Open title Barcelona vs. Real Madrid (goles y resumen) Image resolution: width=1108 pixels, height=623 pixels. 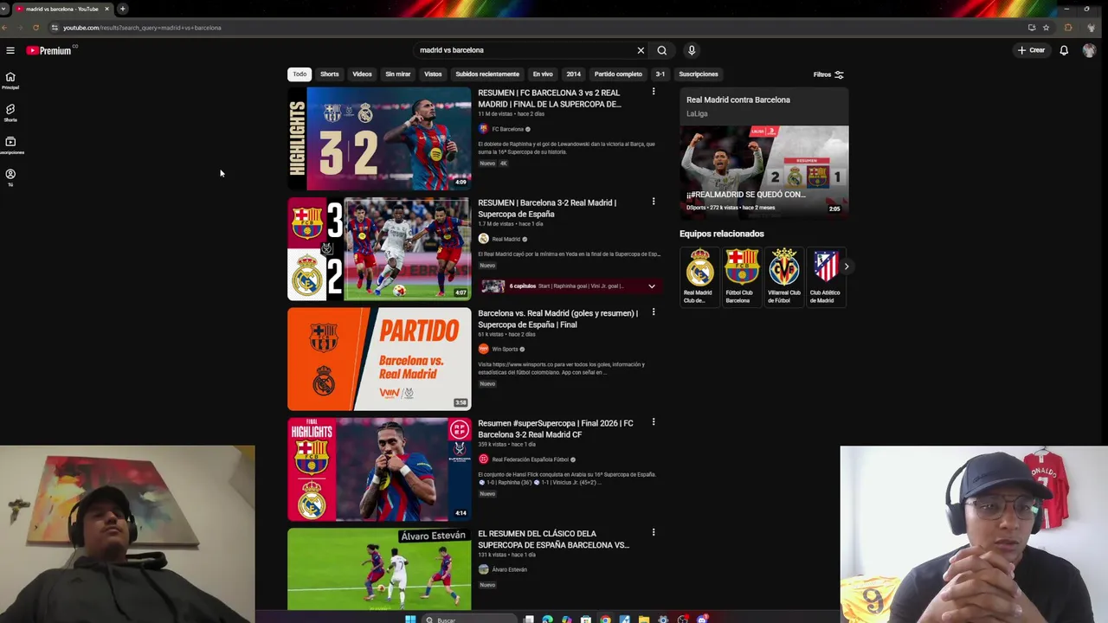pos(557,318)
